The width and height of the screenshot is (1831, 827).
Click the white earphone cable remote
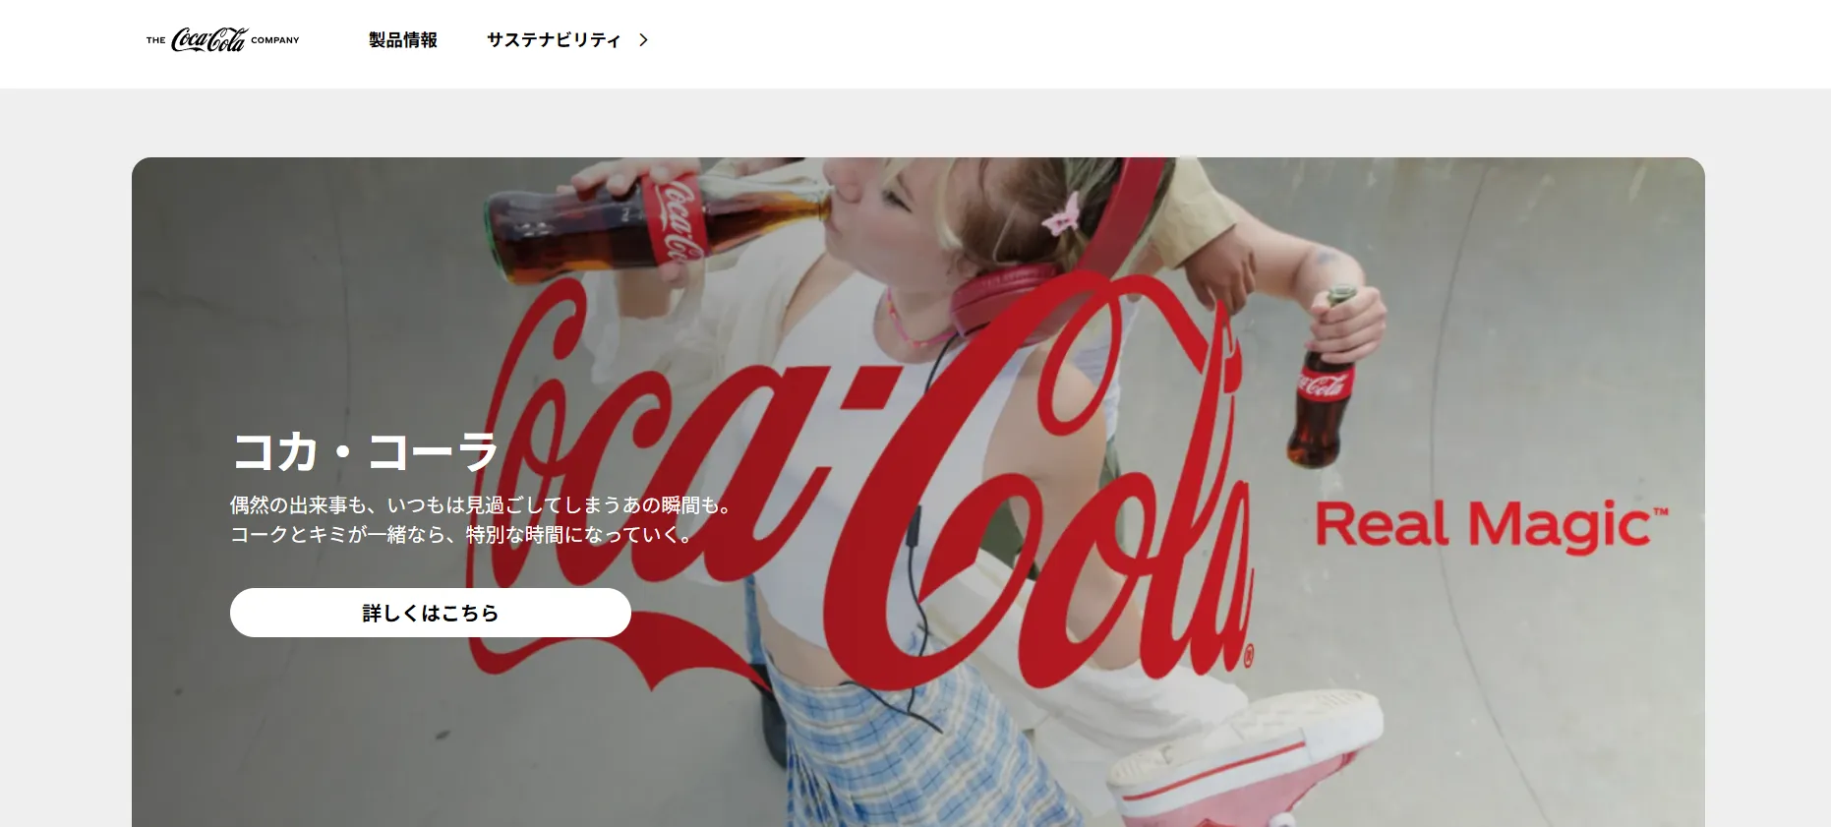tap(913, 528)
